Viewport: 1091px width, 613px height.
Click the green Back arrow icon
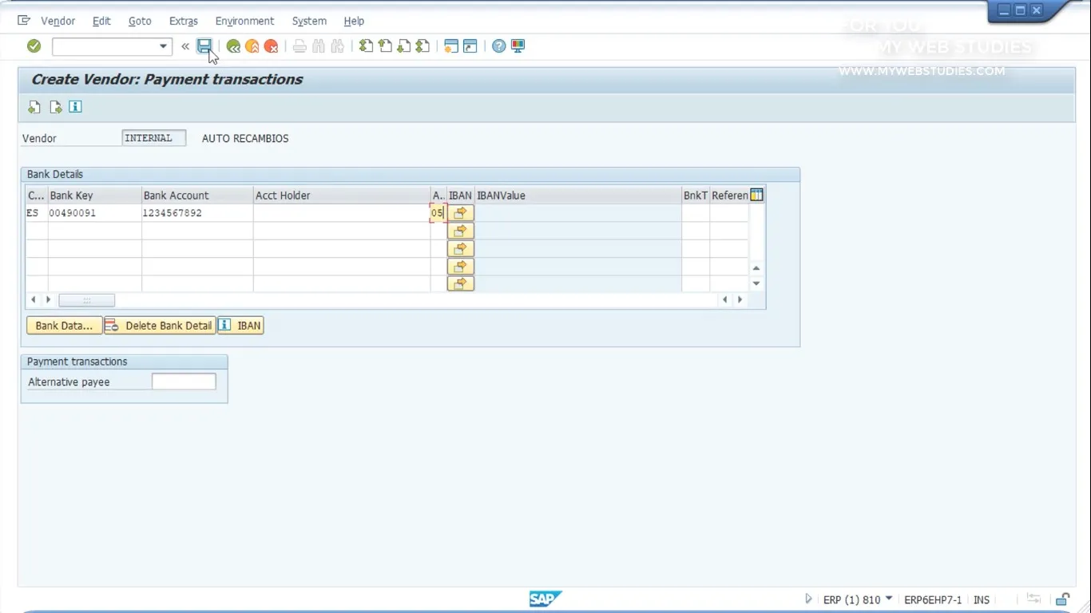tap(232, 46)
